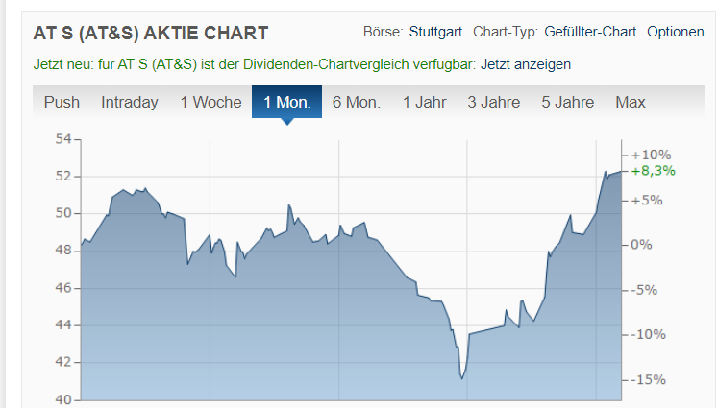
Task: Expand the Optionen menu
Action: pos(675,32)
